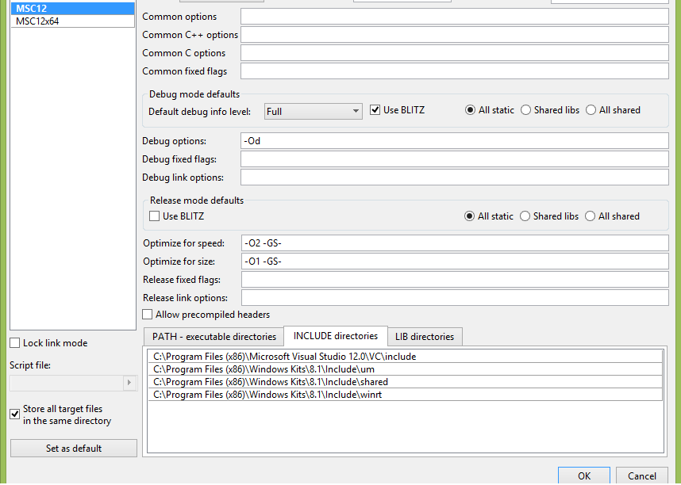The width and height of the screenshot is (681, 485).
Task: Toggle Use BLITZ in Debug mode defaults
Action: [375, 109]
